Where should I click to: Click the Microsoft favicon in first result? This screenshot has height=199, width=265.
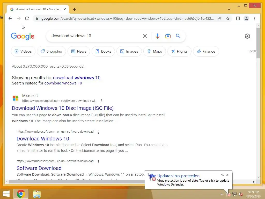click(16, 98)
